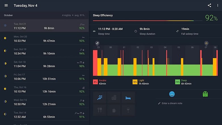Screen dimensions: 222x125
Task: Click the October month header
Action: (x=8, y=15)
